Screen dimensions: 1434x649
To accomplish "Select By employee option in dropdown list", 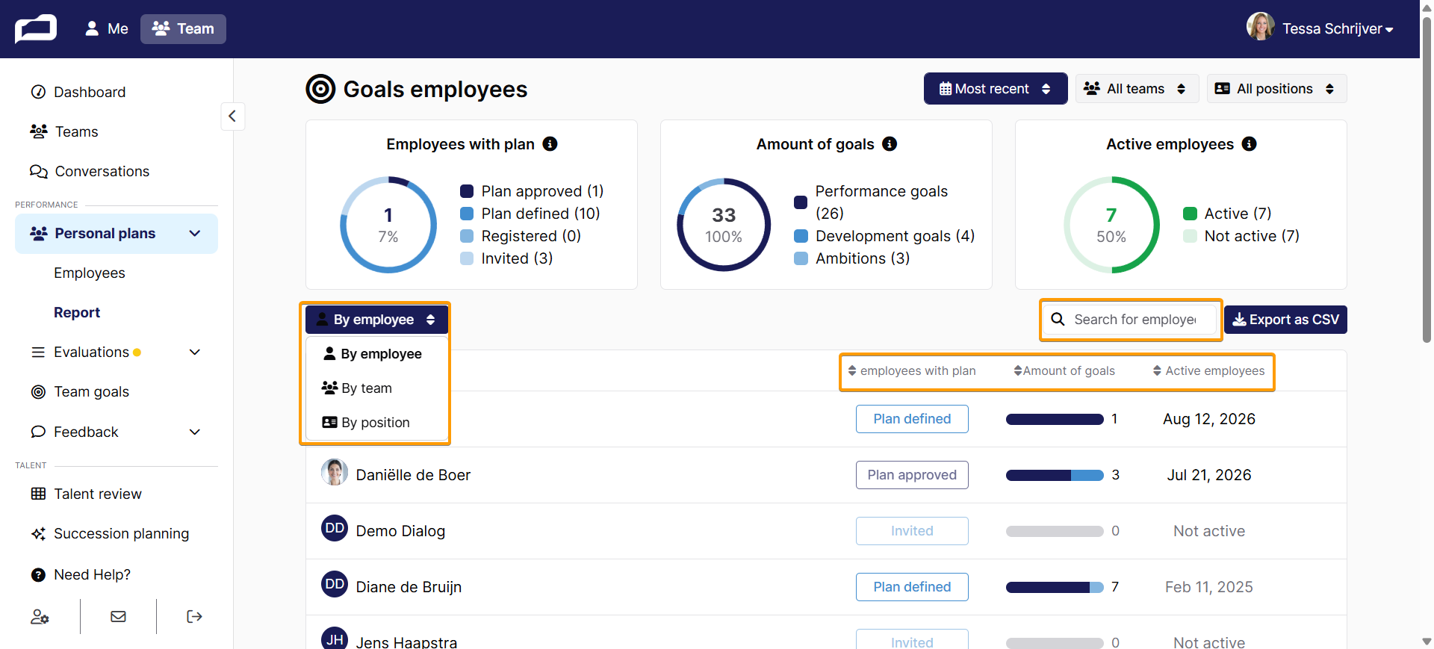I will point(376,354).
